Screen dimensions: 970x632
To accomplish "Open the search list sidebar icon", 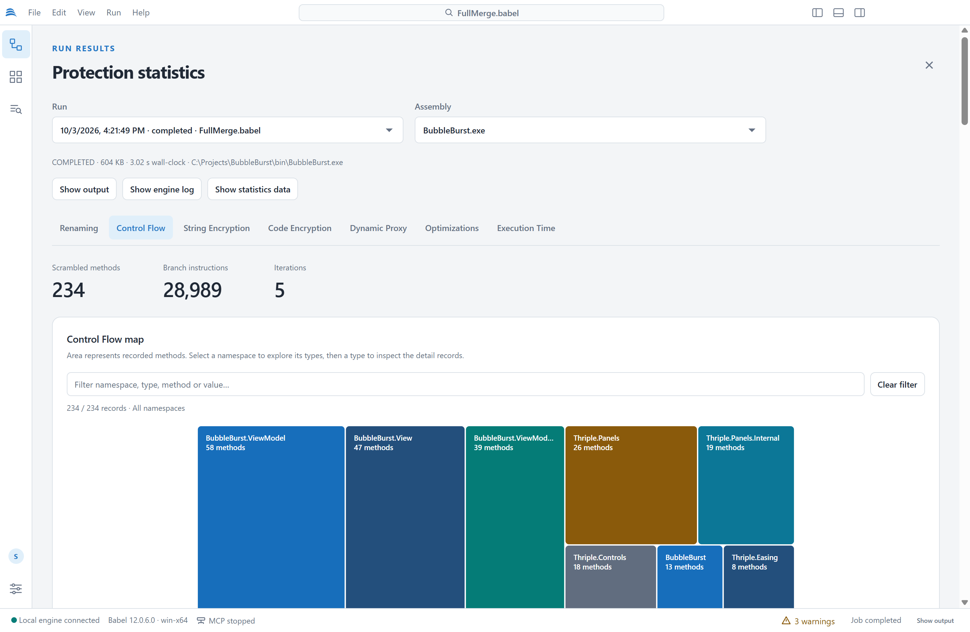I will pos(16,109).
